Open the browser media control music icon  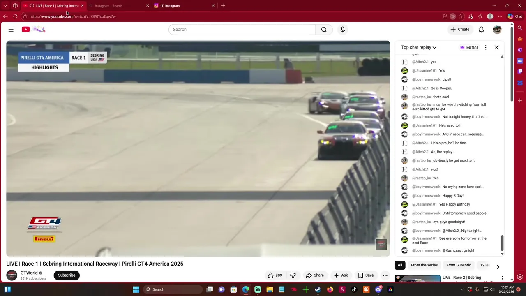(x=471, y=16)
